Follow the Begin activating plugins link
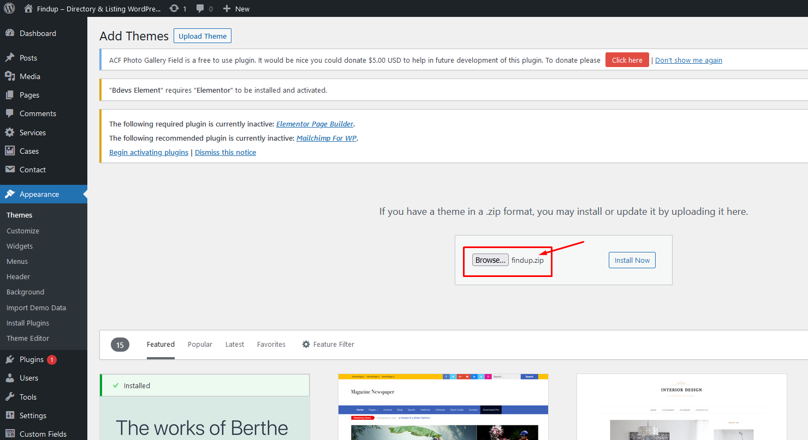 pyautogui.click(x=148, y=153)
